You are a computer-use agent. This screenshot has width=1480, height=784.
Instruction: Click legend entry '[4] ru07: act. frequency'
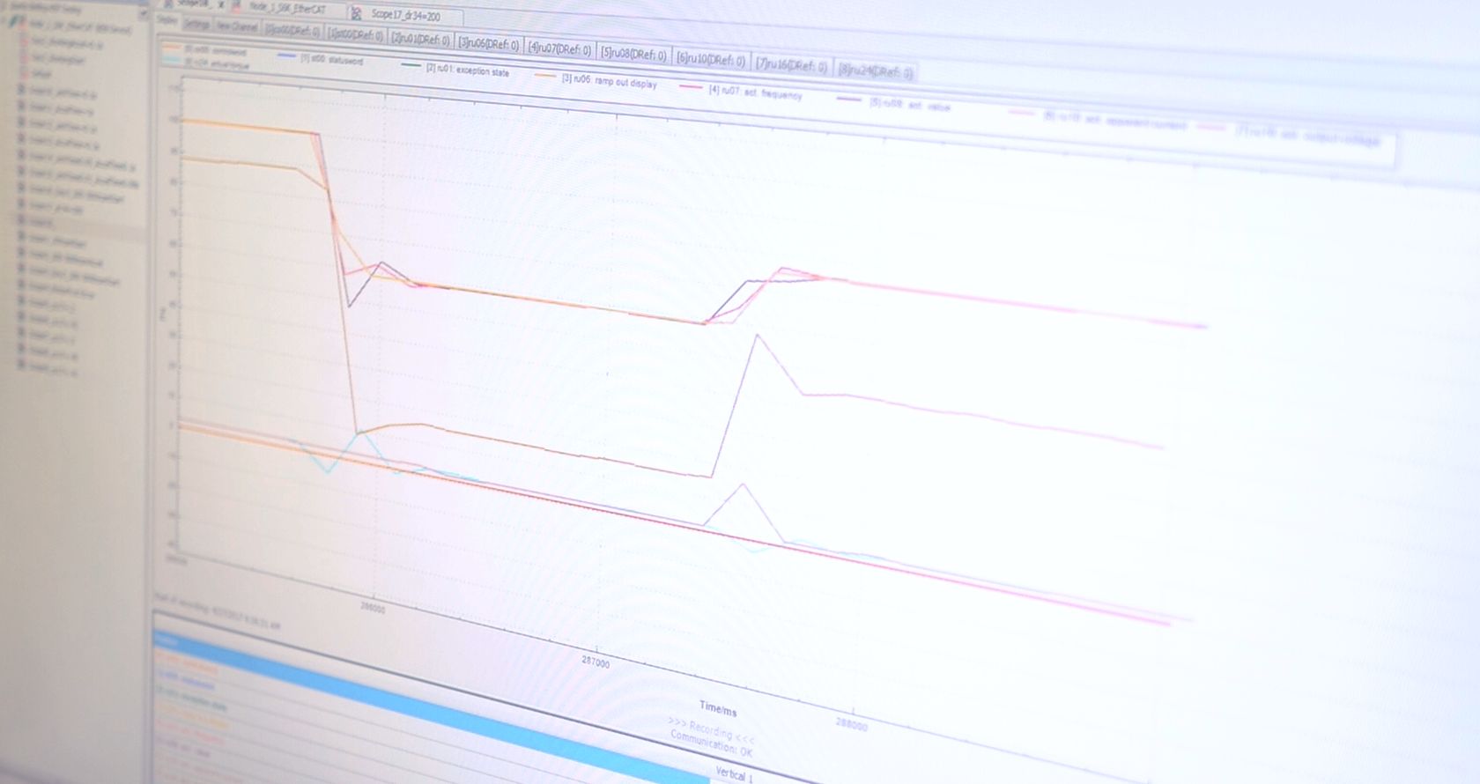[755, 92]
